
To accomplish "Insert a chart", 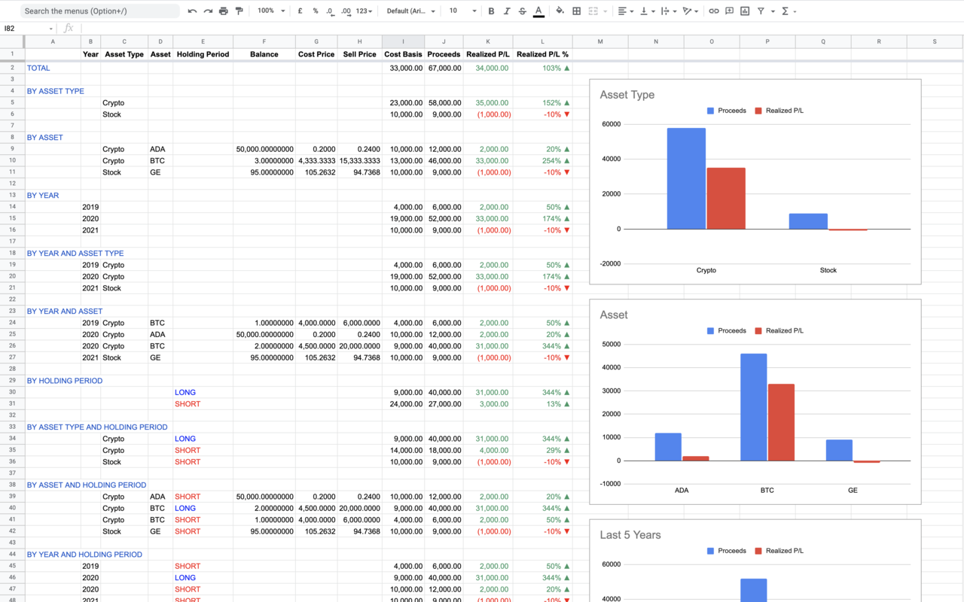I will coord(745,11).
